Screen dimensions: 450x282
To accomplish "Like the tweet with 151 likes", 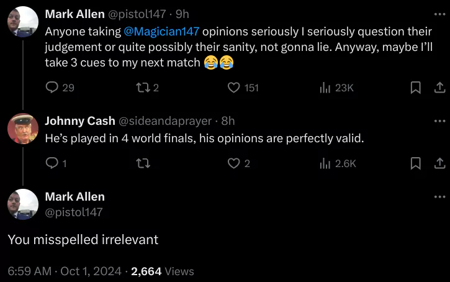I will 233,88.
